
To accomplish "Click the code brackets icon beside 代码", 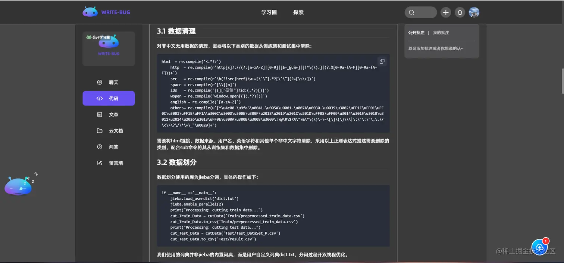I will (x=100, y=98).
